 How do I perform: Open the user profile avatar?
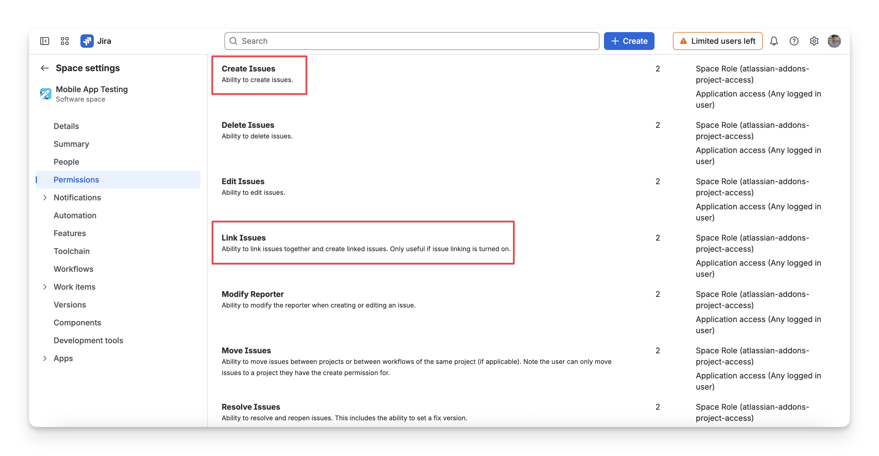pos(834,41)
